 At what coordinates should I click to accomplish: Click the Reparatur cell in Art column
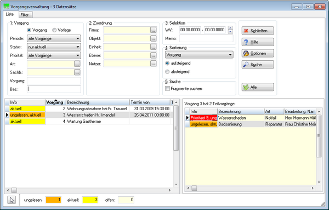274,124
